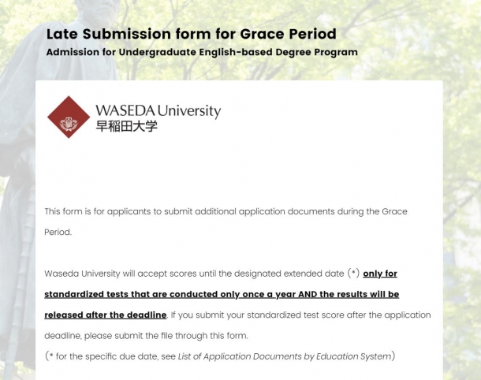Click the Japanese 早稲田大学 logo text

pyautogui.click(x=126, y=126)
